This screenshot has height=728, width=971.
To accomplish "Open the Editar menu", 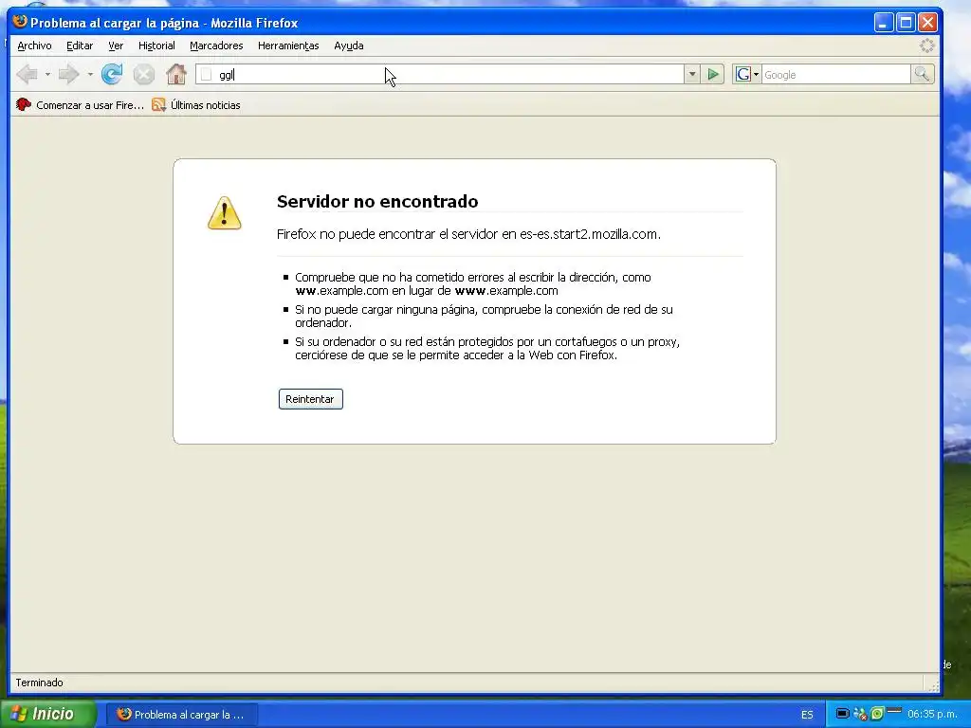I will click(x=80, y=45).
